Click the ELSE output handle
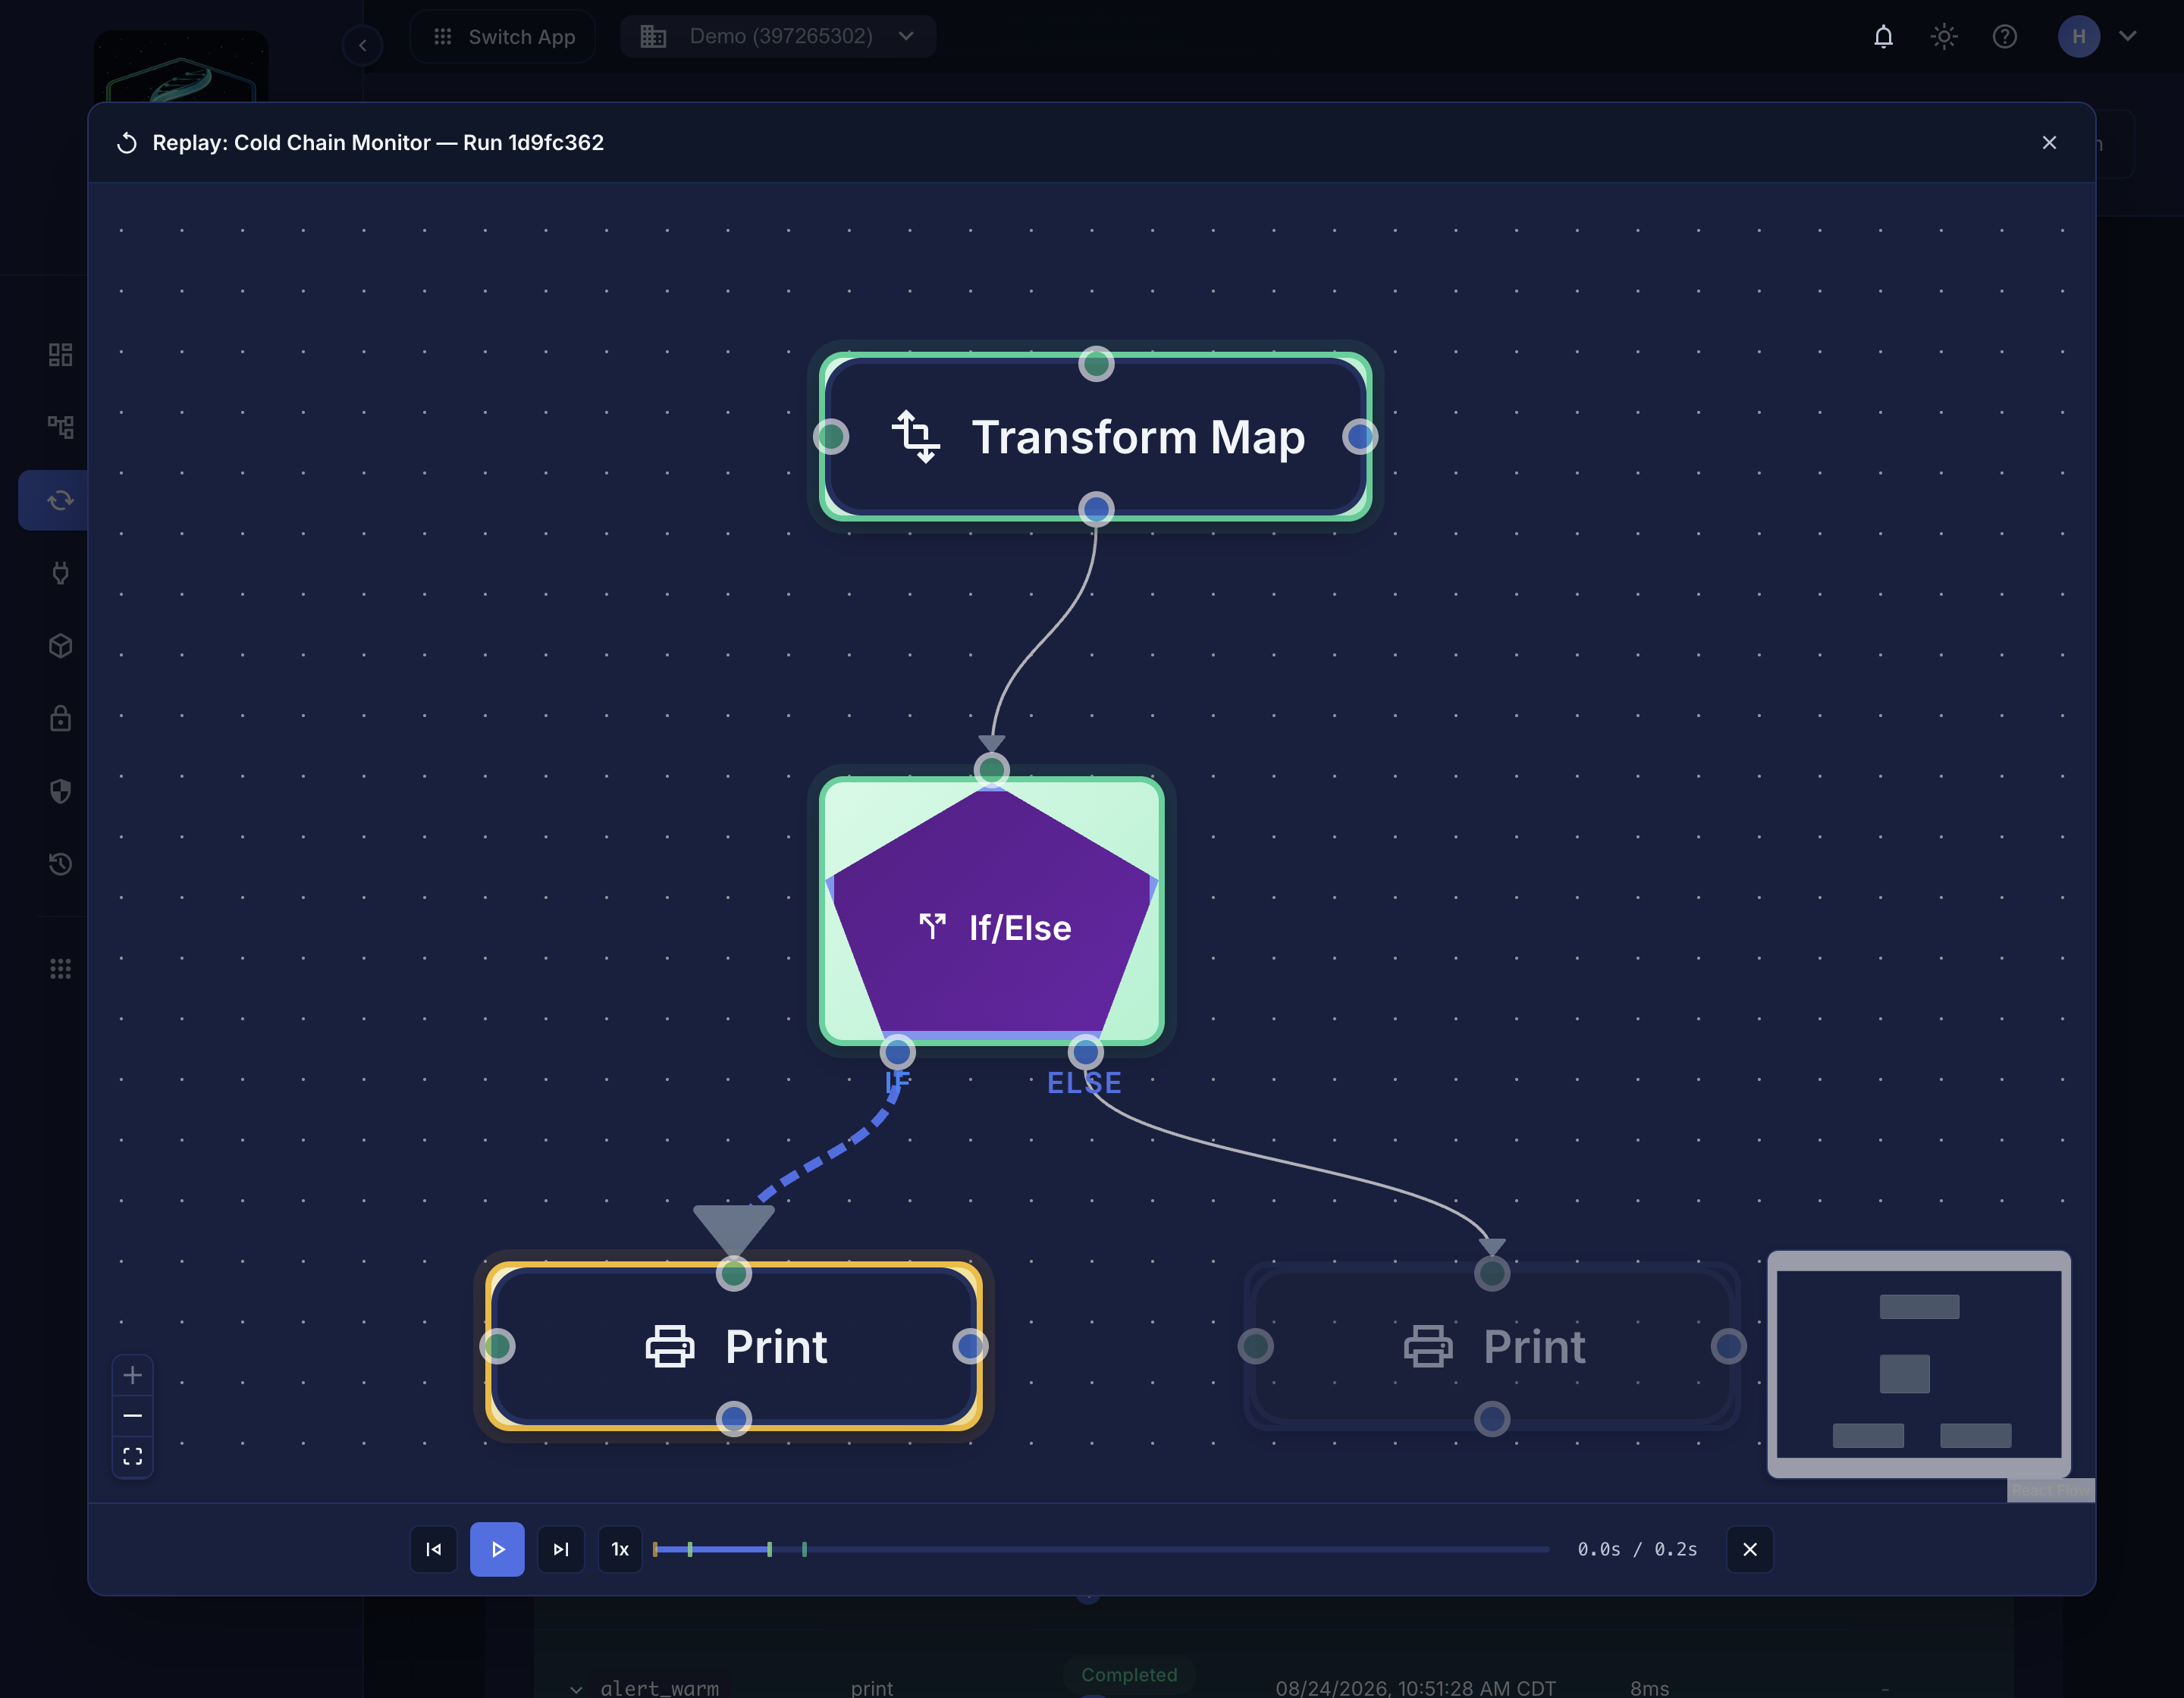Screen dimensions: 2184x1698 tap(1086, 1052)
